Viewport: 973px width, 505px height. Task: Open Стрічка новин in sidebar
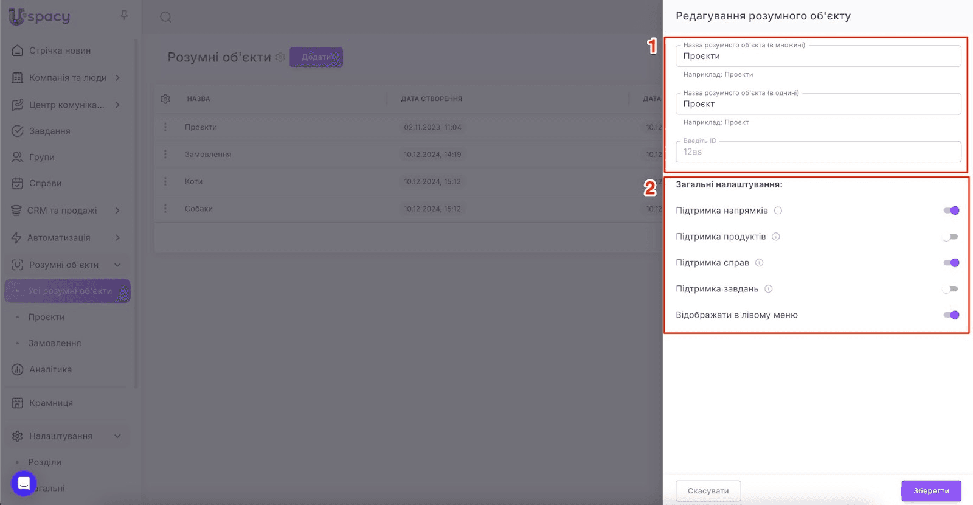click(60, 50)
